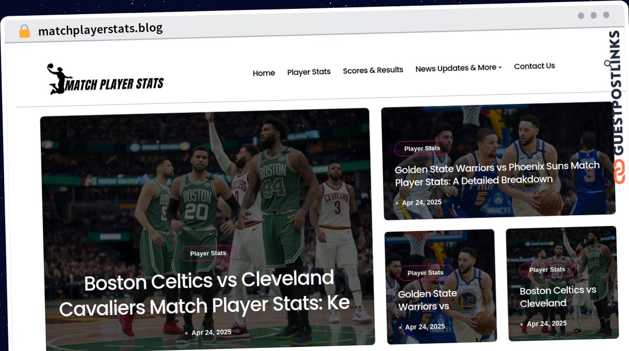Click the Player Stats tag on the Warriors vs Suns breakdown card
Image resolution: width=629 pixels, height=351 pixels.
click(x=422, y=149)
